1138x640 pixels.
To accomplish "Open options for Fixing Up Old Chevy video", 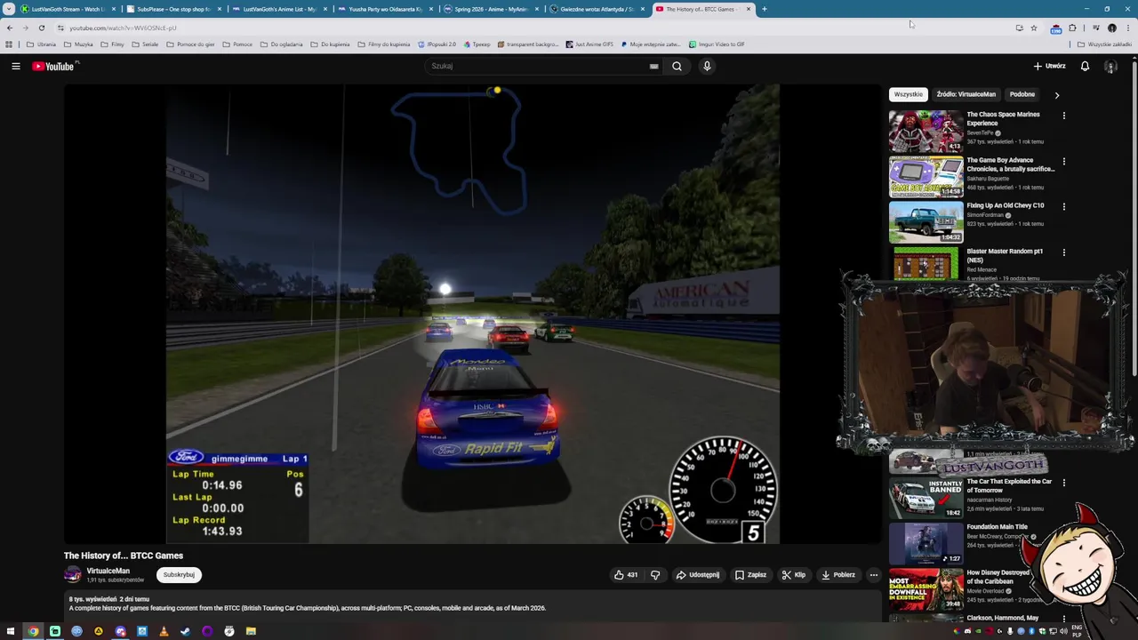I will pos(1063,207).
